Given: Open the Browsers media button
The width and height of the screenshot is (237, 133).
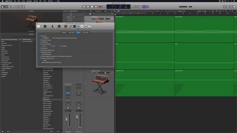Looking at the screenshot, I should [x=234, y=7].
